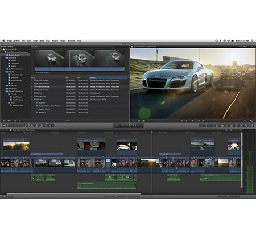Click timeline history forward arrow

click(7, 130)
